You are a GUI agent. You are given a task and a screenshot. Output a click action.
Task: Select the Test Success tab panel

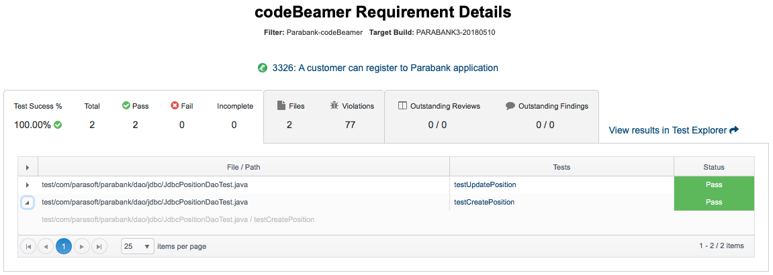pyautogui.click(x=133, y=116)
